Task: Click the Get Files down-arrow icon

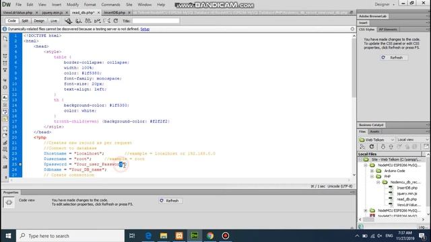Action: coord(383,147)
